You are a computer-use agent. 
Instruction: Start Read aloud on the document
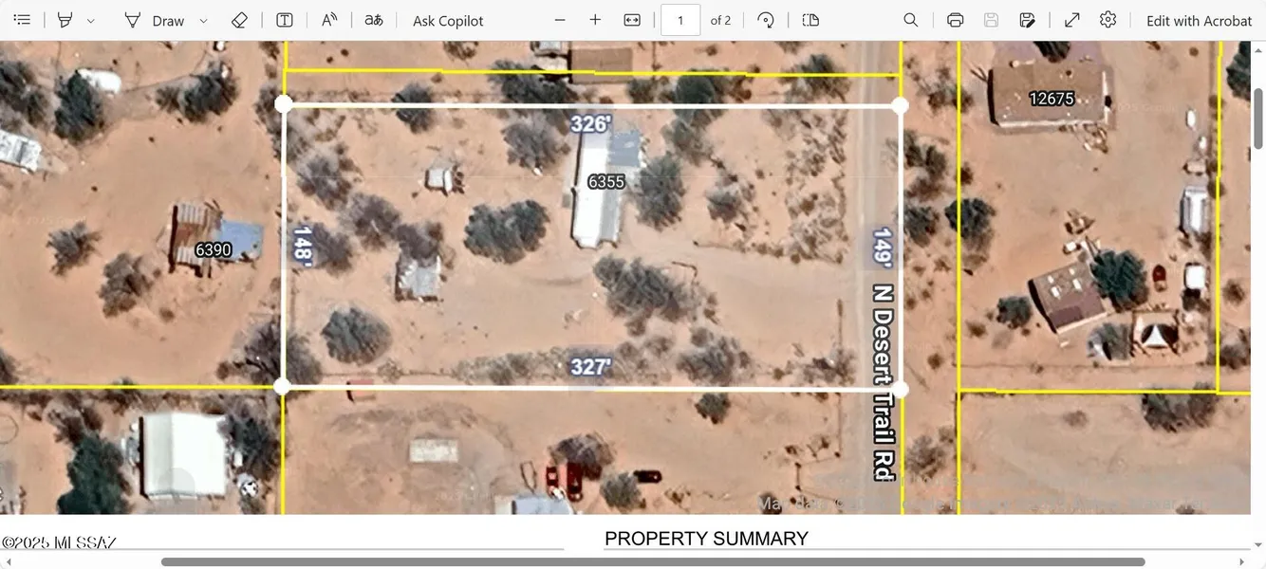click(328, 19)
